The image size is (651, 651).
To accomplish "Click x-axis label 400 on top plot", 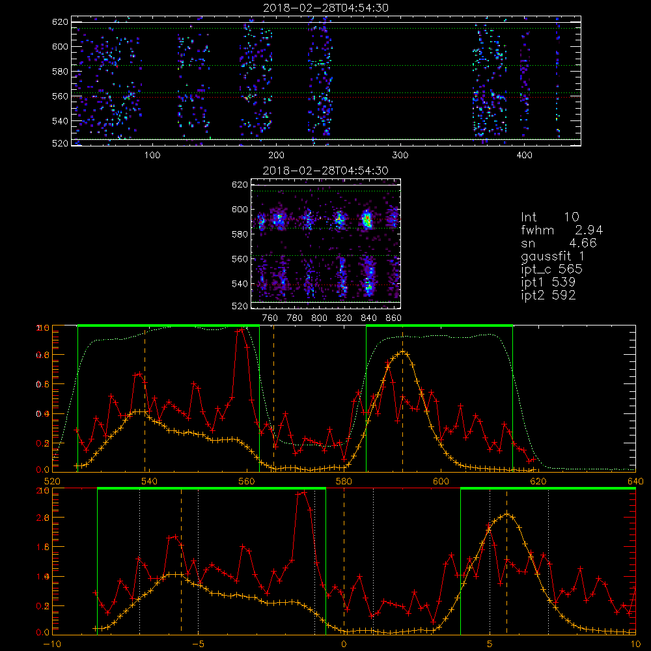I will point(524,156).
